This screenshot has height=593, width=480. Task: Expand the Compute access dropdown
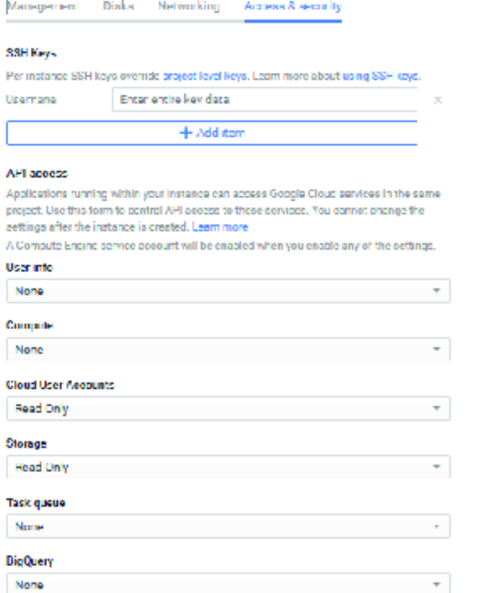tap(228, 350)
